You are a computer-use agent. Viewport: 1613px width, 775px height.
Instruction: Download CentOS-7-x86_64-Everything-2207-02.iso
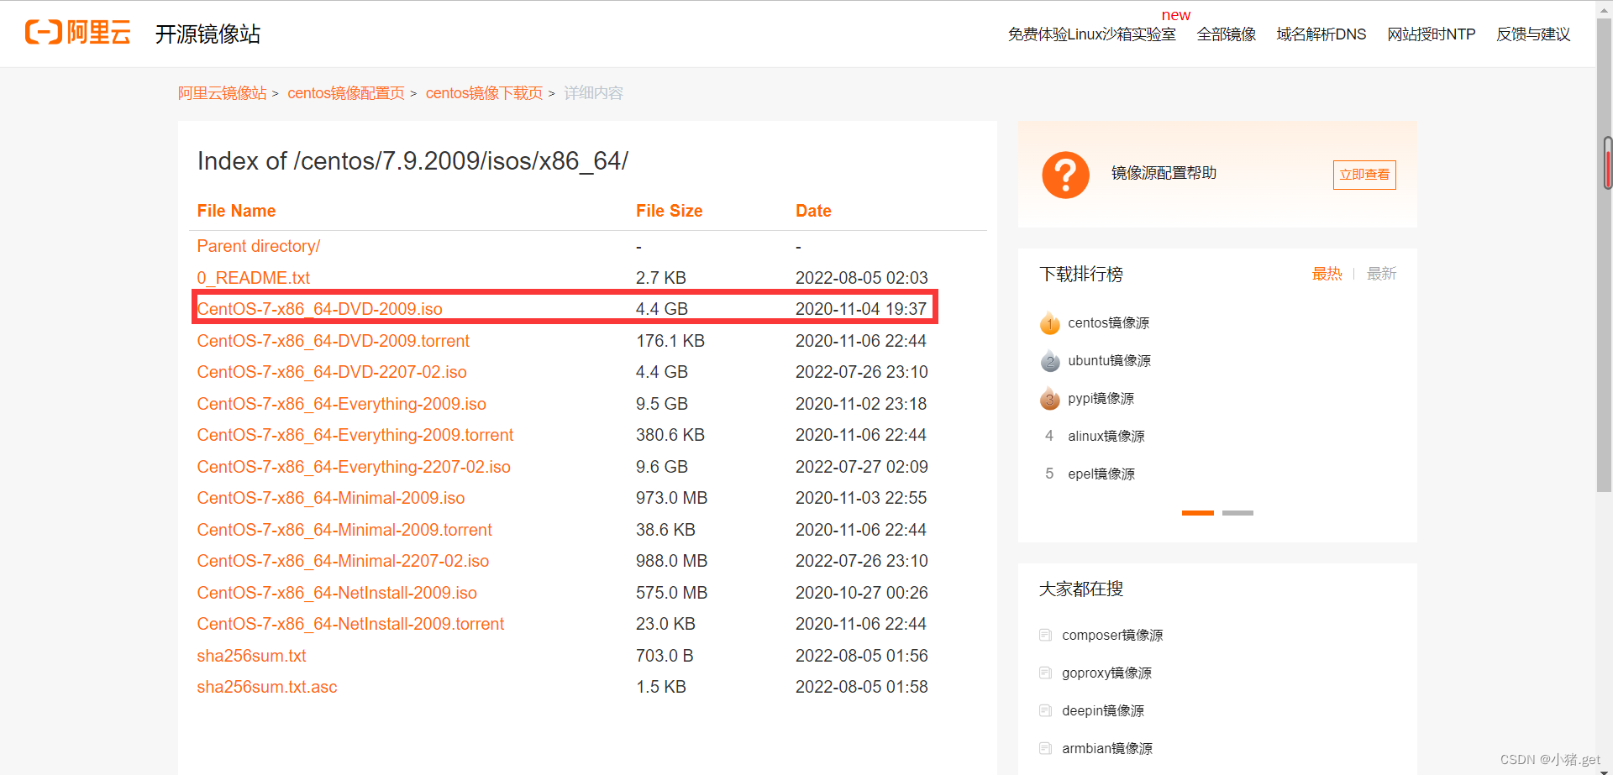pos(354,467)
